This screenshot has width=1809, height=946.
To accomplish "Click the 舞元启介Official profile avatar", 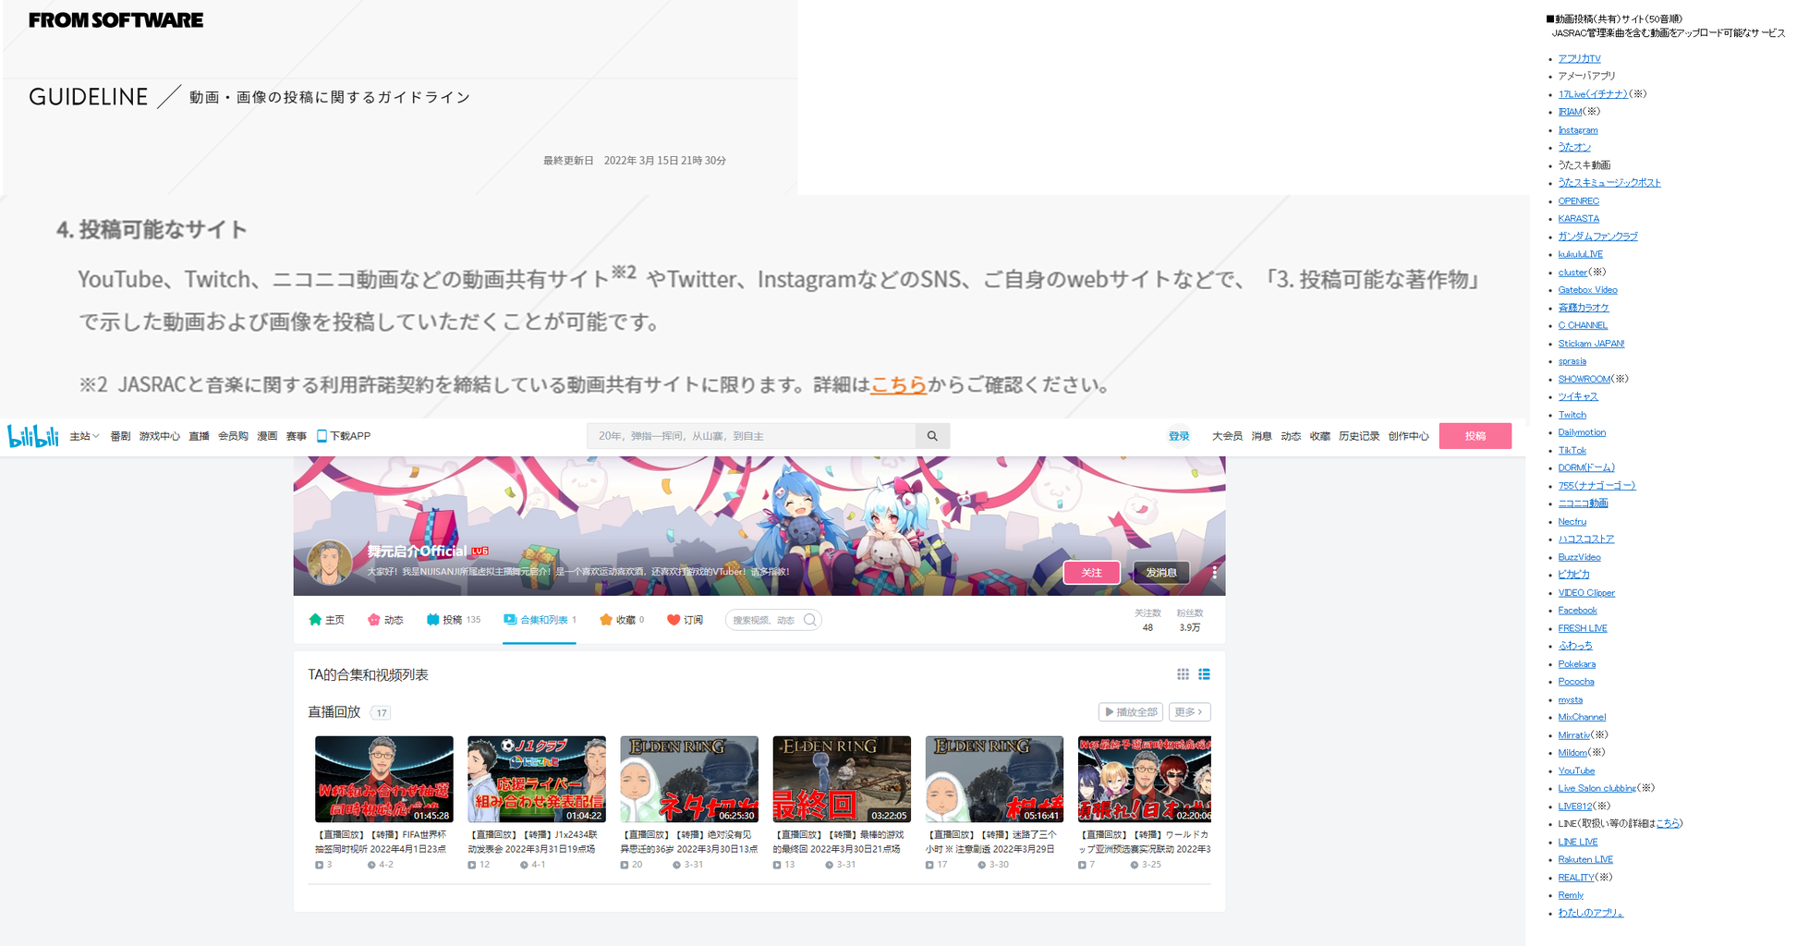I will (x=329, y=563).
